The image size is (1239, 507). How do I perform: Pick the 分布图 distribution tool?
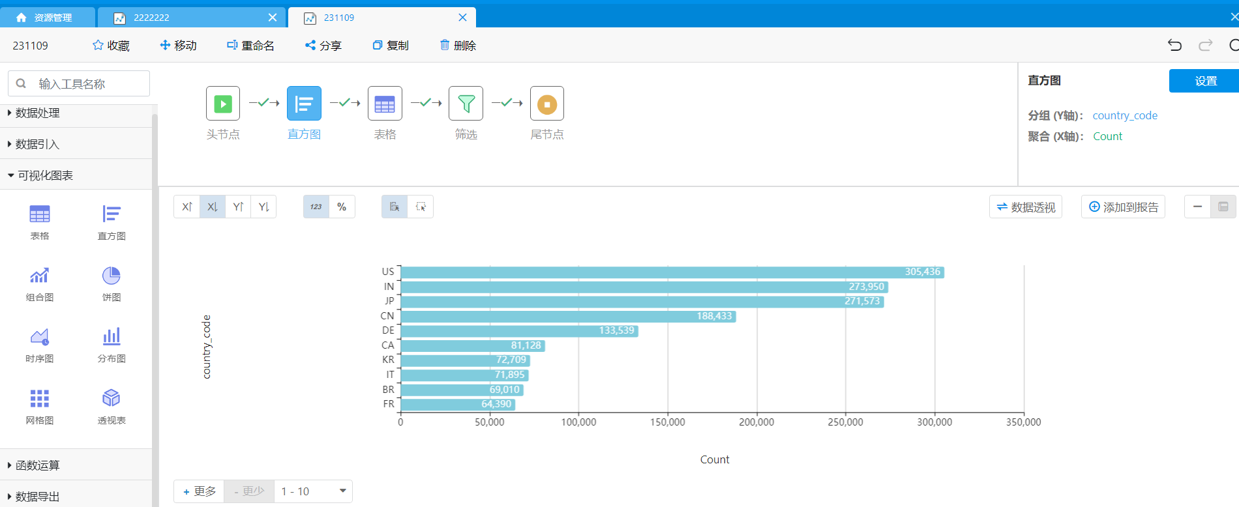tap(112, 345)
